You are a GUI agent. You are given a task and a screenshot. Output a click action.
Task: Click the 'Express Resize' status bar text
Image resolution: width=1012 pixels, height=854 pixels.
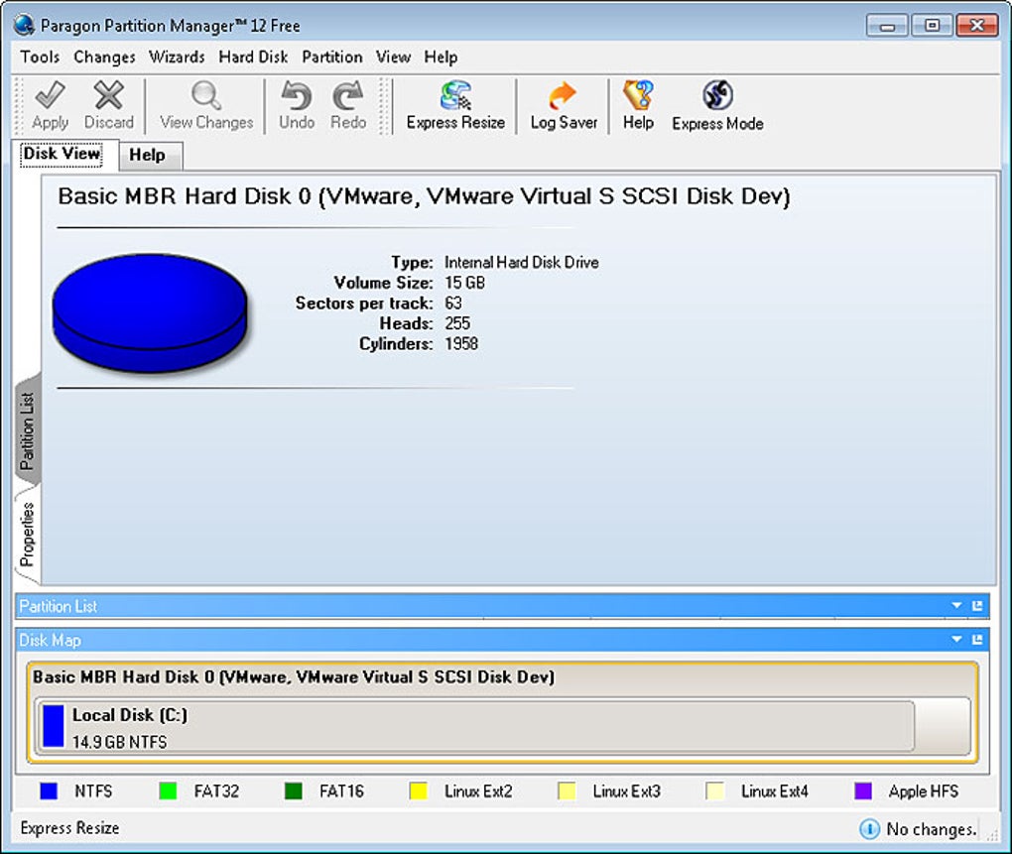point(69,827)
